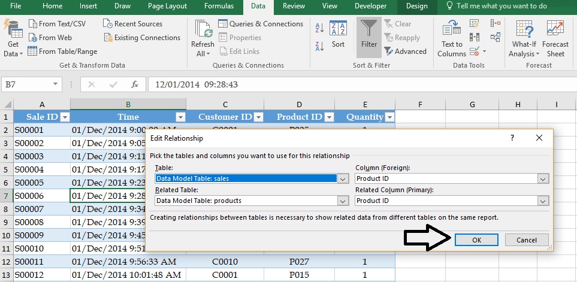Click Consolidate icon
Viewport: 577px width, 282px height.
pos(496,23)
